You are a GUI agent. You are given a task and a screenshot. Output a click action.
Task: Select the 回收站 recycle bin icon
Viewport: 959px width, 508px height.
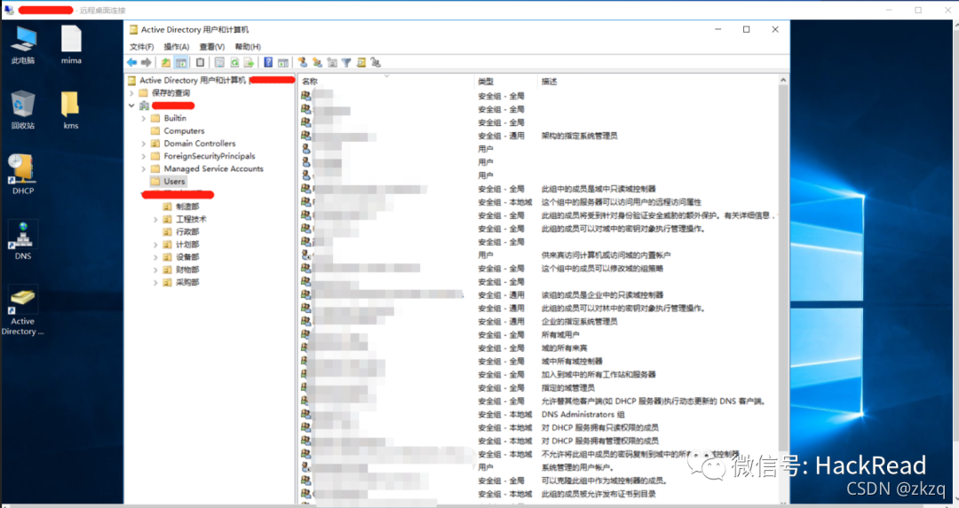pyautogui.click(x=23, y=110)
